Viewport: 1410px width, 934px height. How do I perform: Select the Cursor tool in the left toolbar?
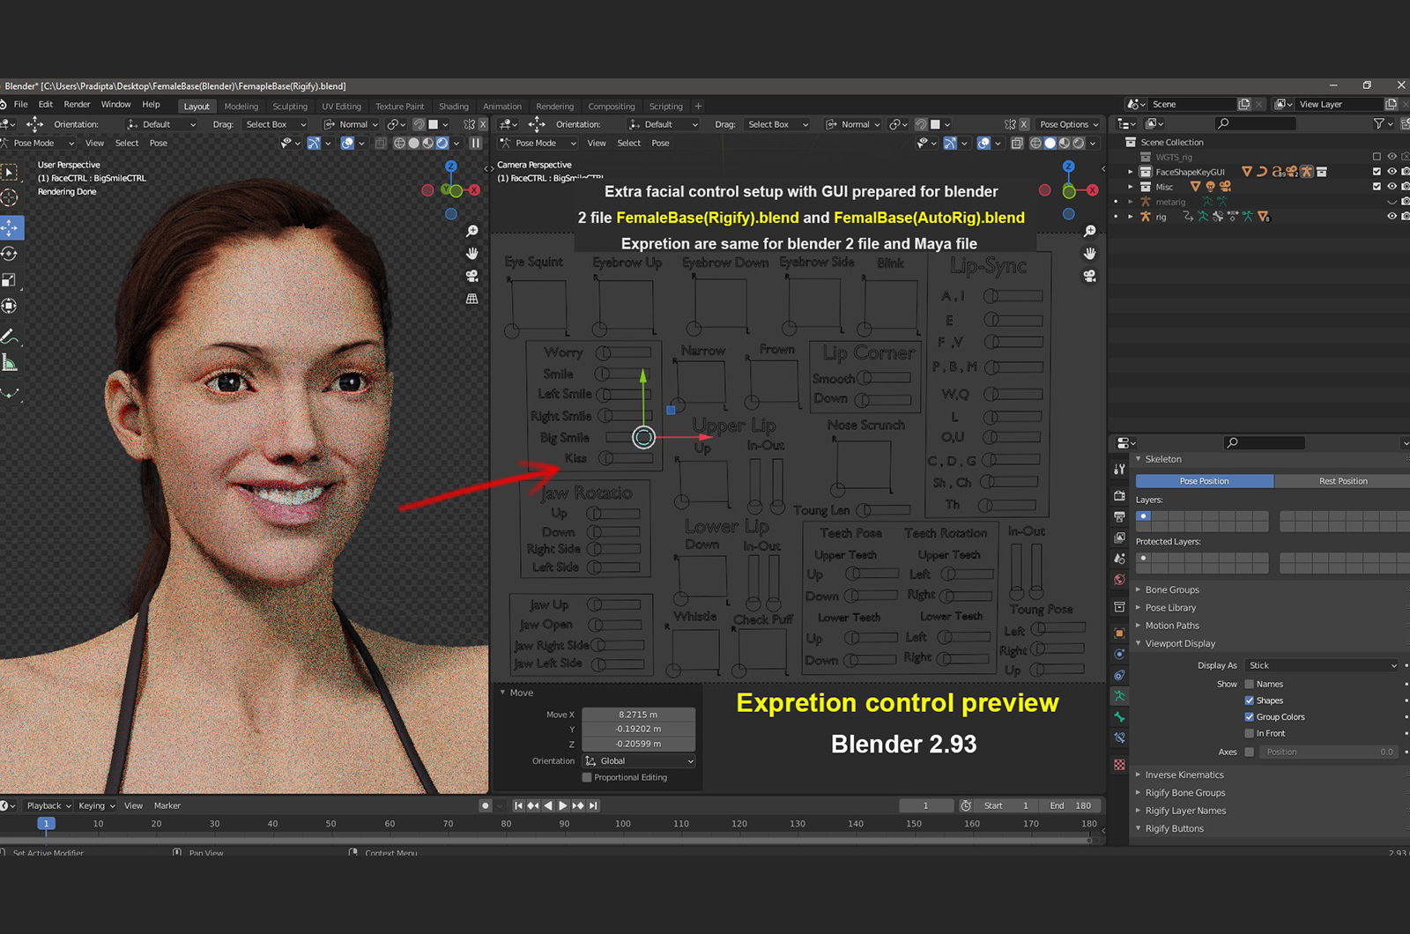10,198
